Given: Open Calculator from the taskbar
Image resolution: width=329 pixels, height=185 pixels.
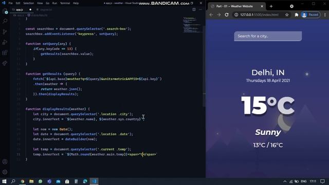Looking at the screenshot, I should tap(76, 181).
